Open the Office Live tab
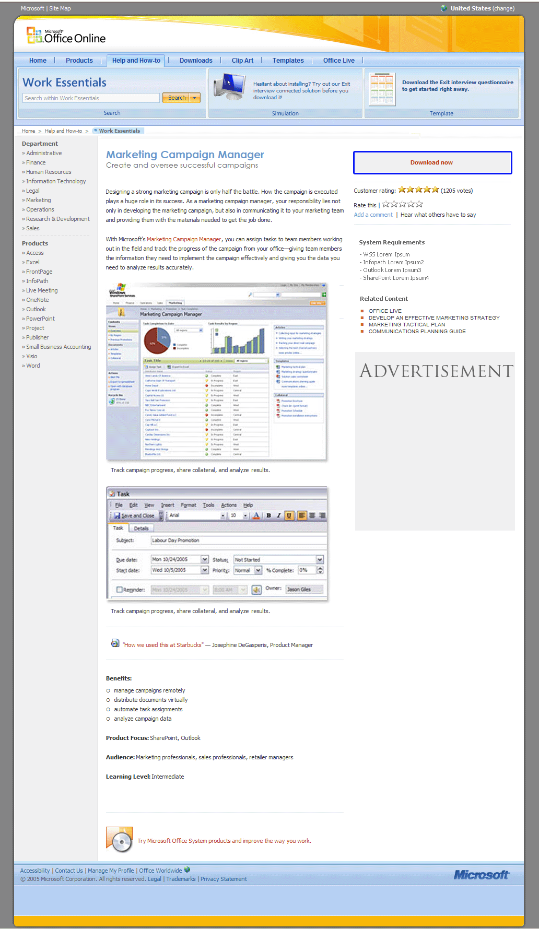Image resolution: width=539 pixels, height=940 pixels. pos(339,61)
